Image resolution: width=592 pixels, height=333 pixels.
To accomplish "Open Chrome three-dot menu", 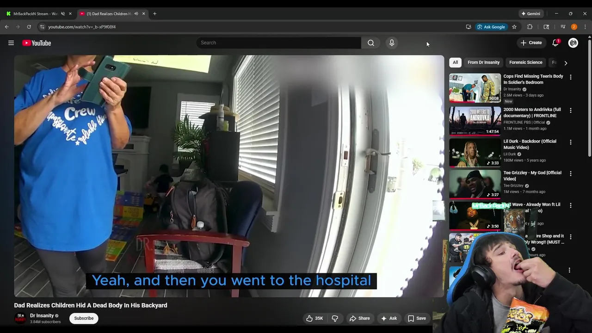I will 585,27.
